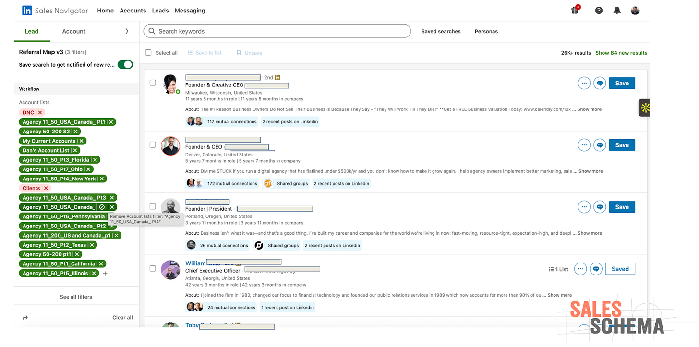Go to Home in navigation

[x=106, y=11]
